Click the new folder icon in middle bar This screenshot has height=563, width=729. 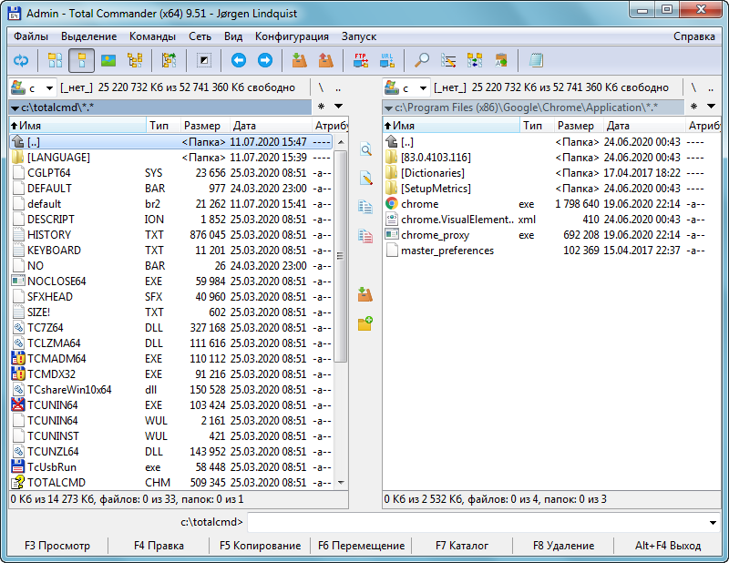(x=365, y=323)
